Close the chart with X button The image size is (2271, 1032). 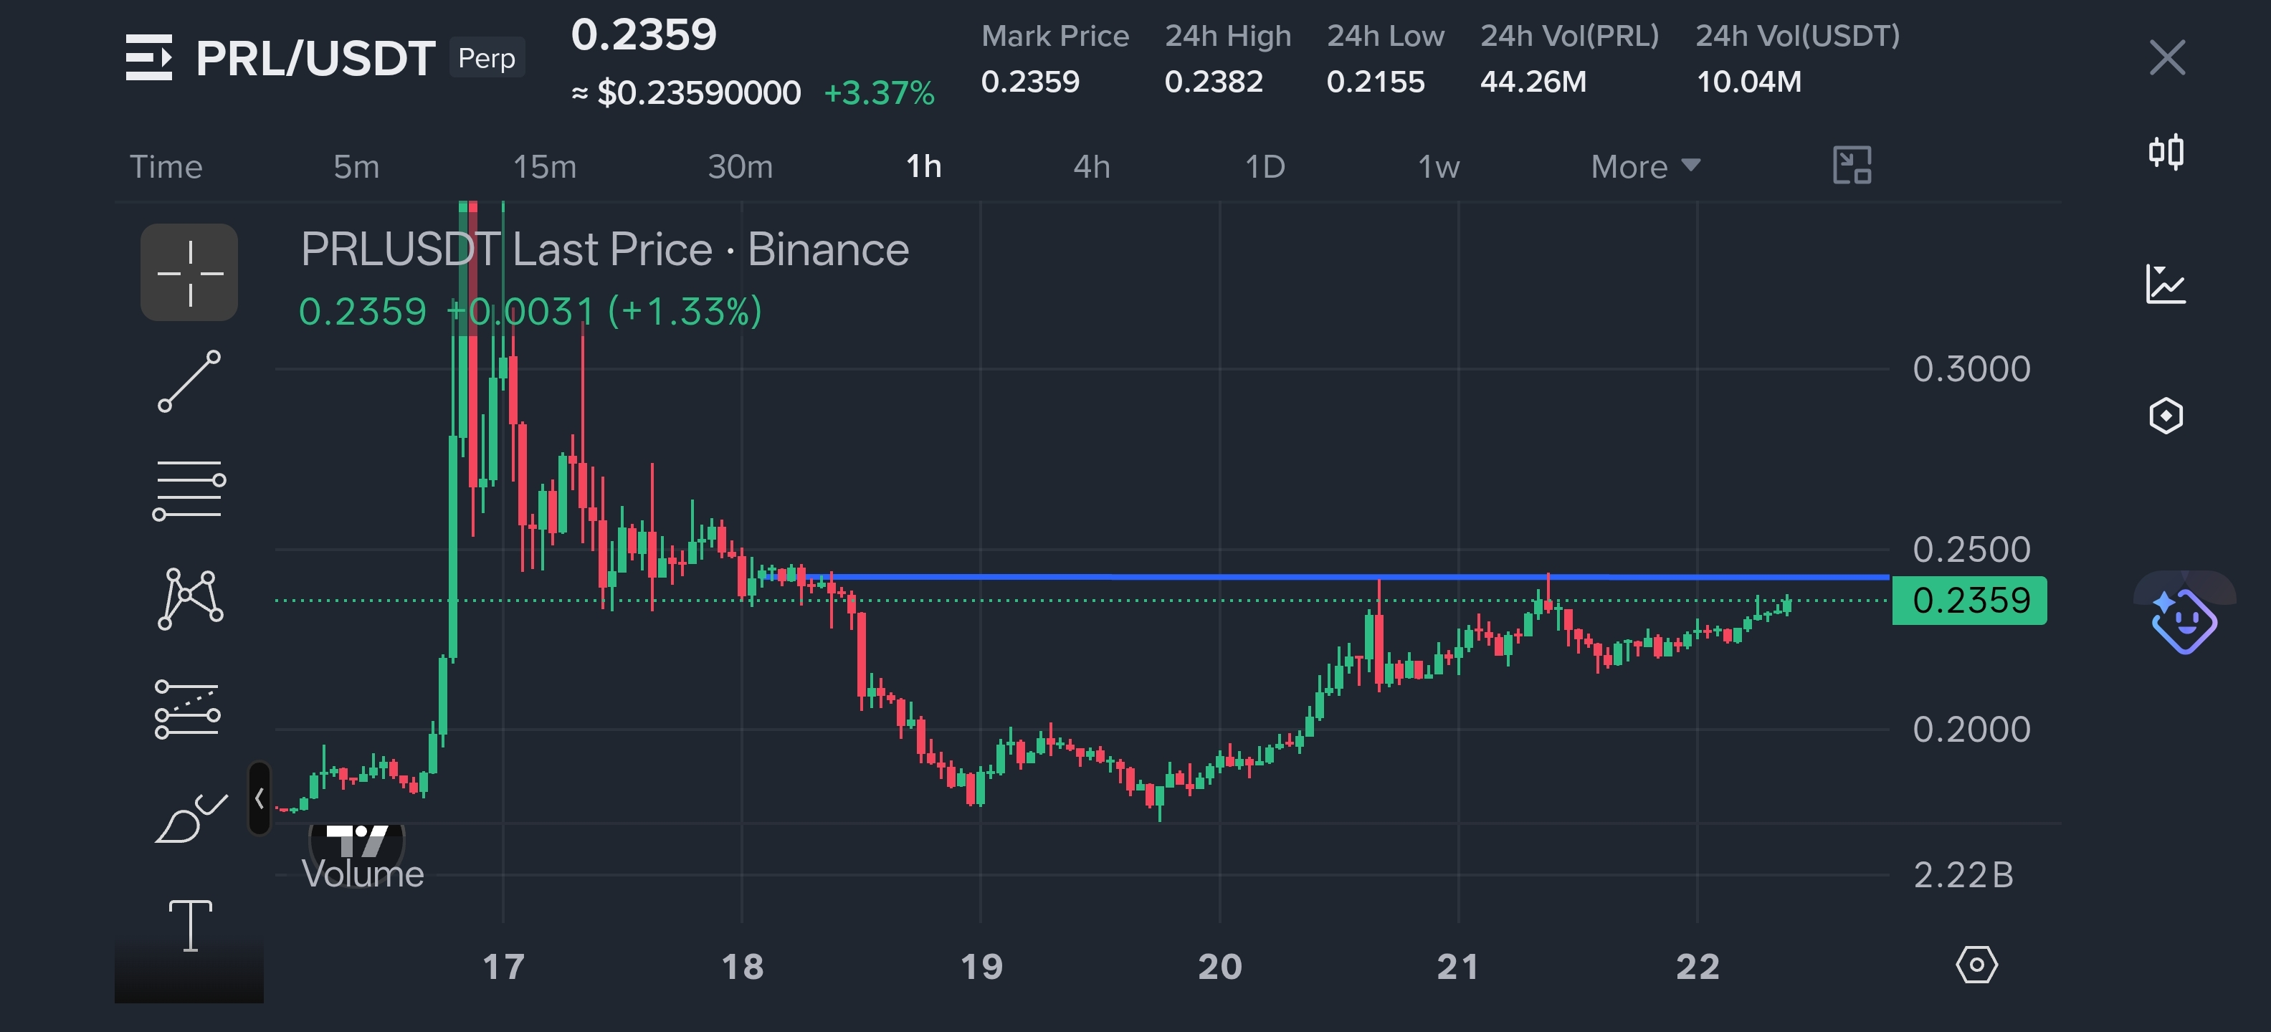coord(2166,58)
